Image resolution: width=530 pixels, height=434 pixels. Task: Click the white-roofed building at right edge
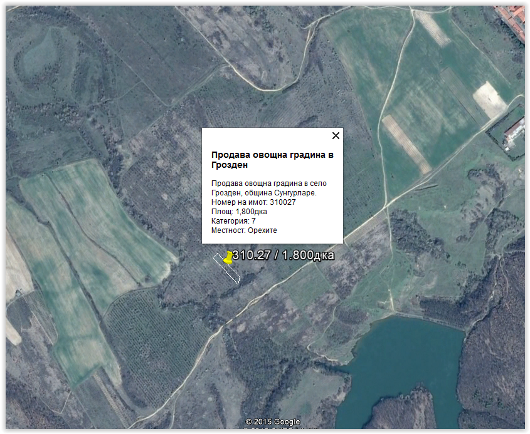514,128
